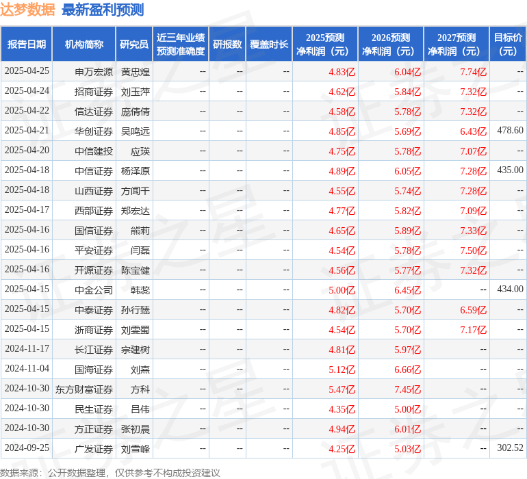Viewport: 527px width, 479px height.
Task: Click the 研报数 column header
Action: click(x=227, y=44)
